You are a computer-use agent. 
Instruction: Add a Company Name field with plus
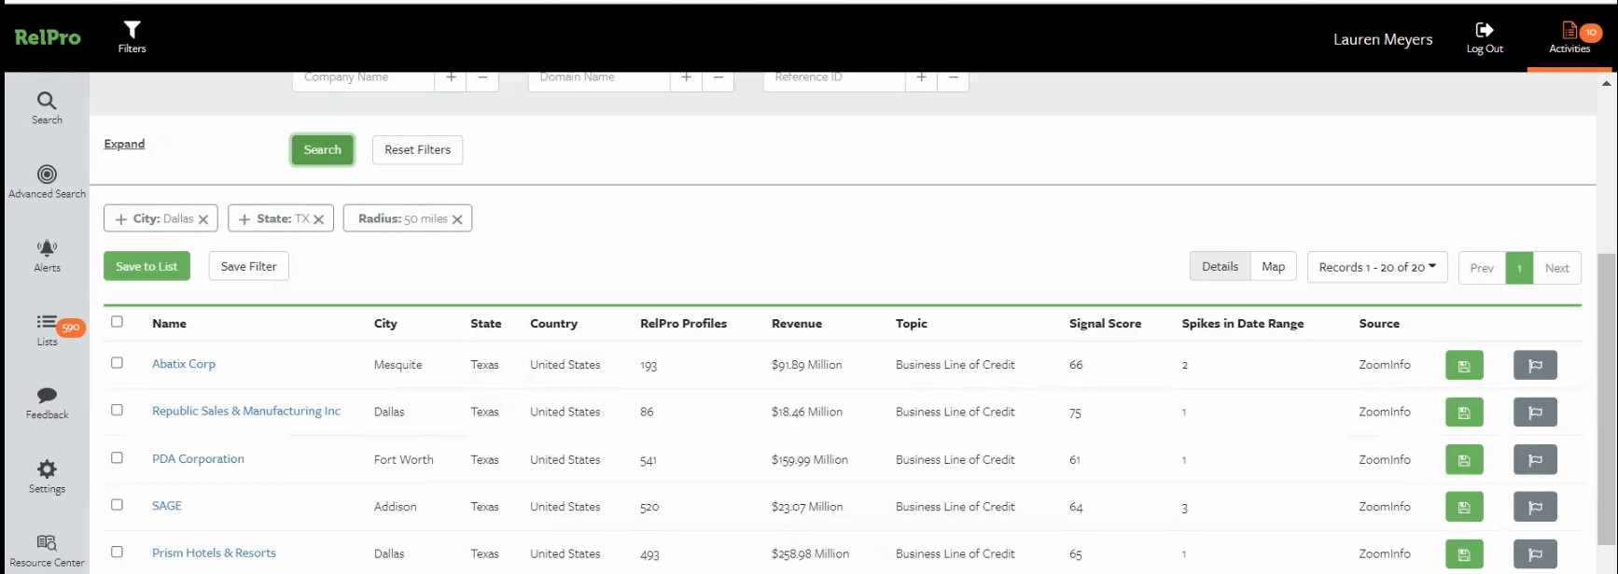(451, 78)
